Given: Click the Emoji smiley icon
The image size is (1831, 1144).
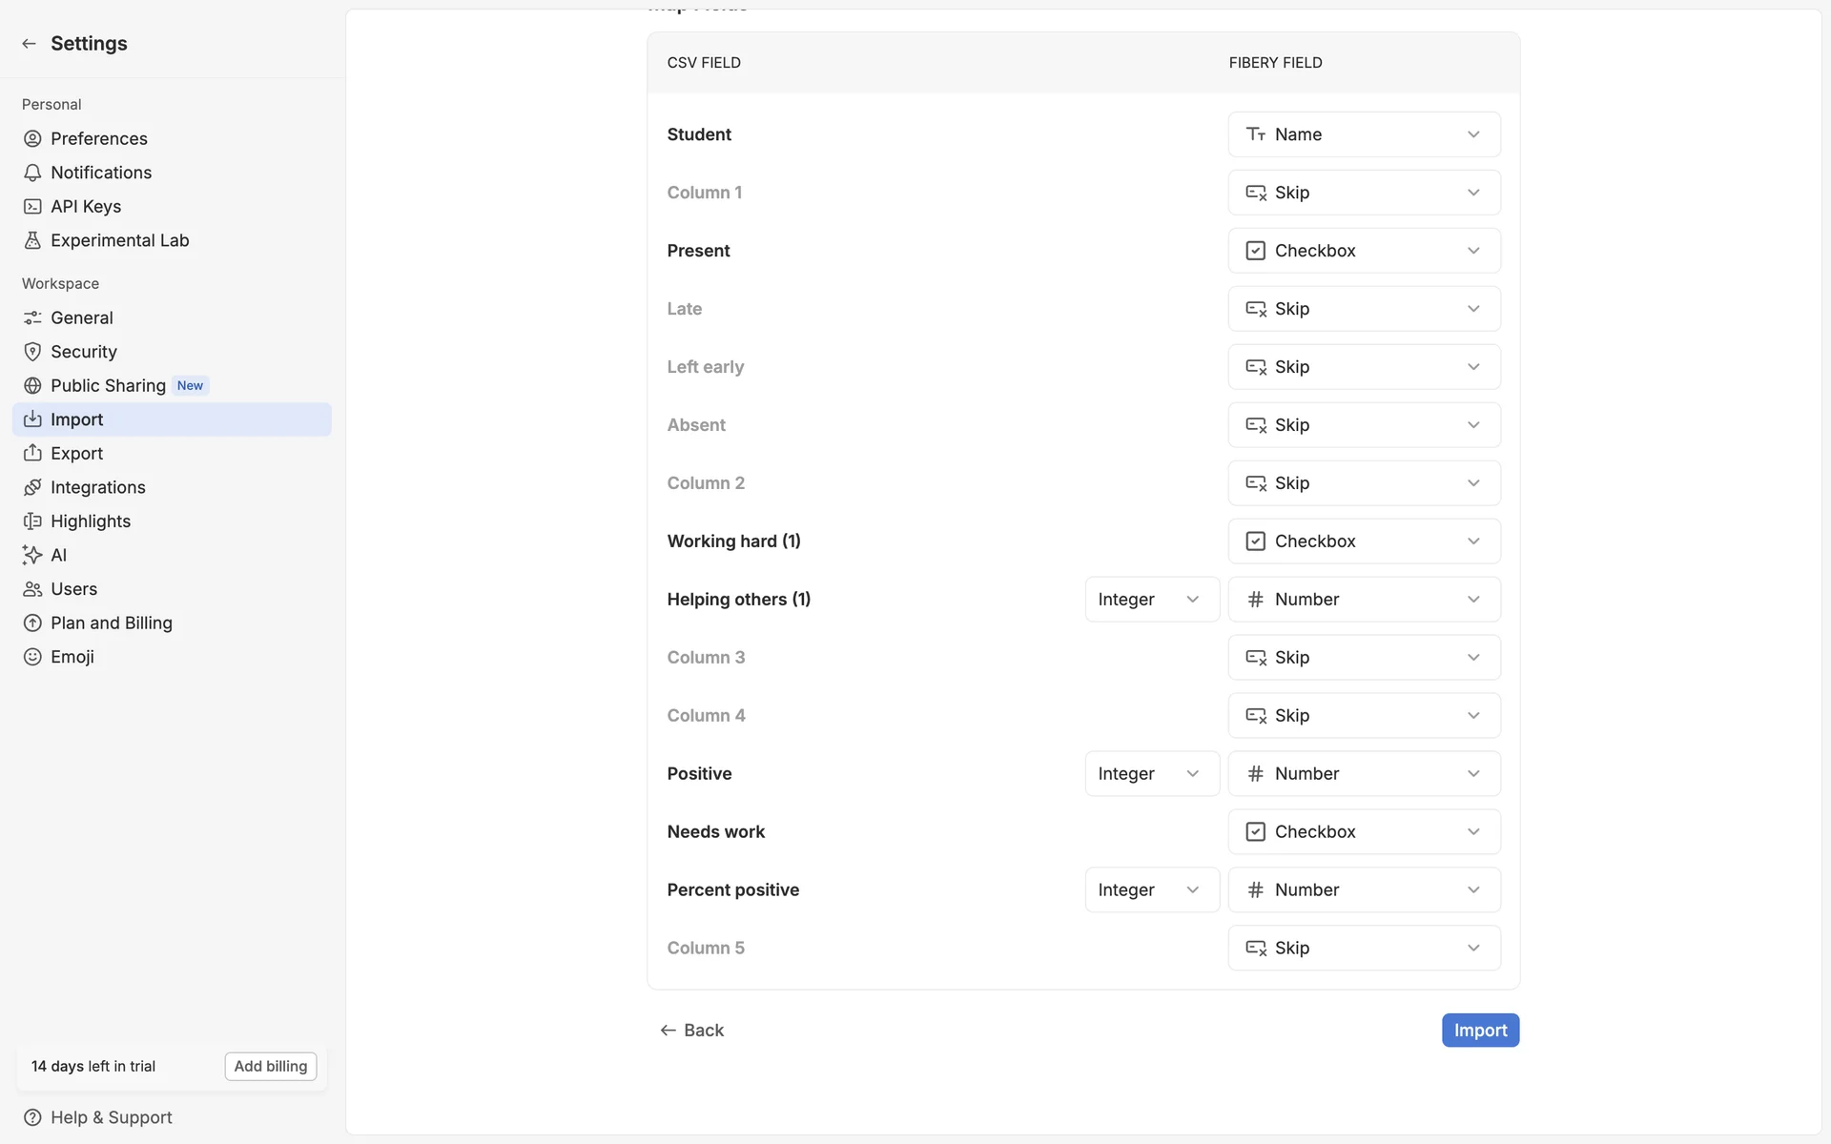Looking at the screenshot, I should 32,657.
